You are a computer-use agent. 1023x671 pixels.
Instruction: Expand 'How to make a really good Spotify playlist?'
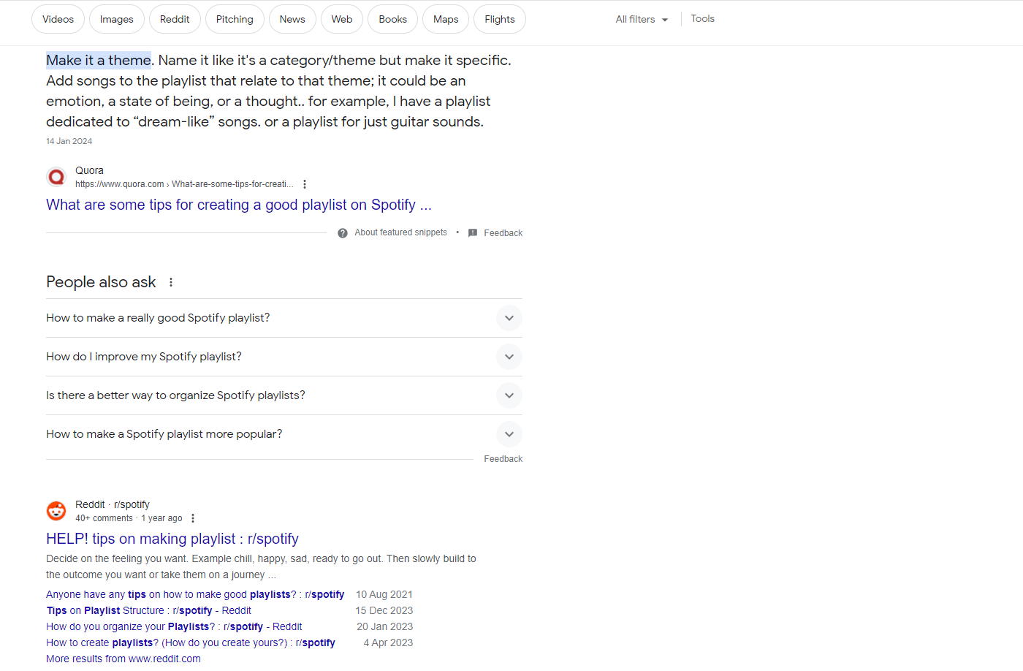[x=509, y=318]
